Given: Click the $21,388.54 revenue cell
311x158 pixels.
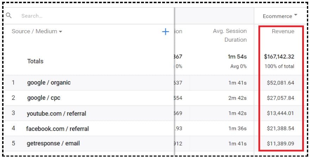Looking at the screenshot, I should tap(280, 128).
